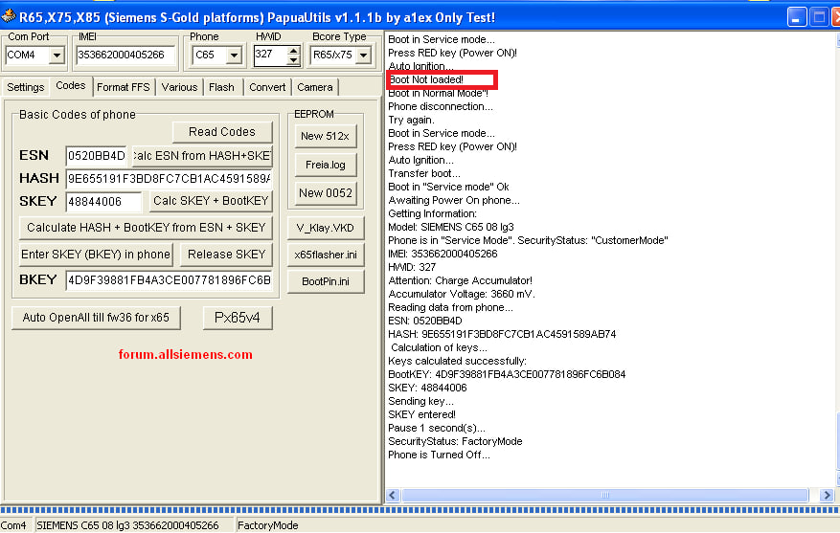
Task: Open the Com Port dropdown
Action: 57,56
